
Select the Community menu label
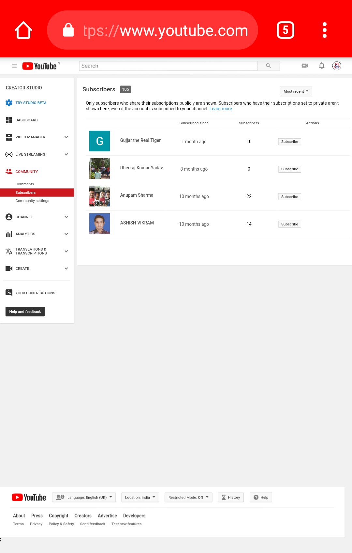coord(27,172)
